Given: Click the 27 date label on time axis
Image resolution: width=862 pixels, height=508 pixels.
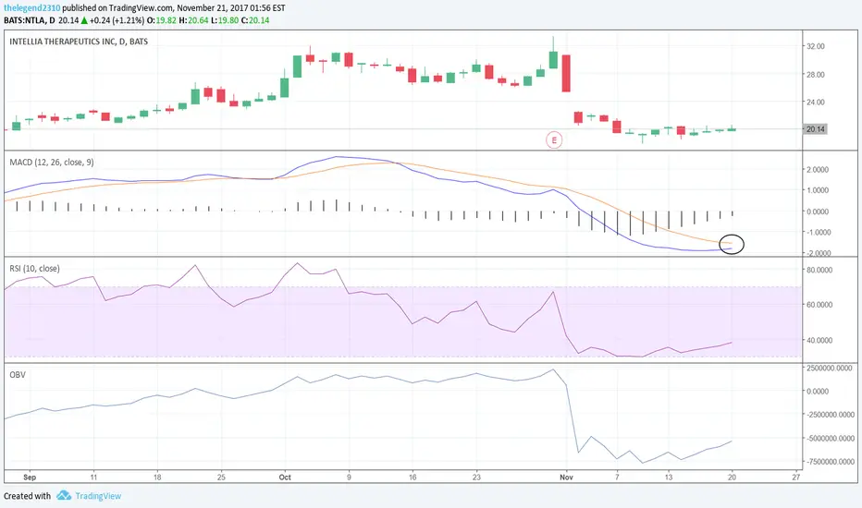Looking at the screenshot, I should pyautogui.click(x=796, y=478).
